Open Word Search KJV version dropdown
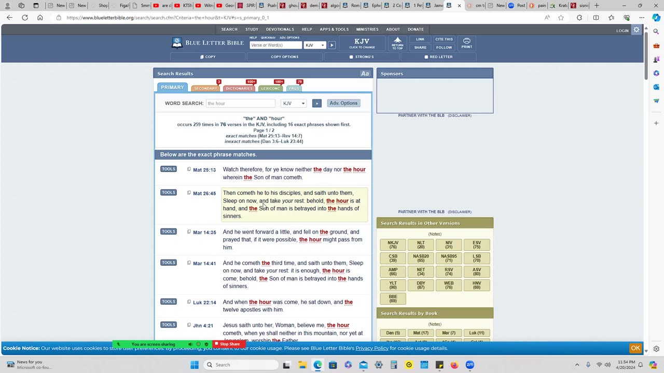The width and height of the screenshot is (664, 373). (294, 103)
